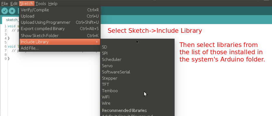Include the Wire library
272x116 pixels.
106,103
